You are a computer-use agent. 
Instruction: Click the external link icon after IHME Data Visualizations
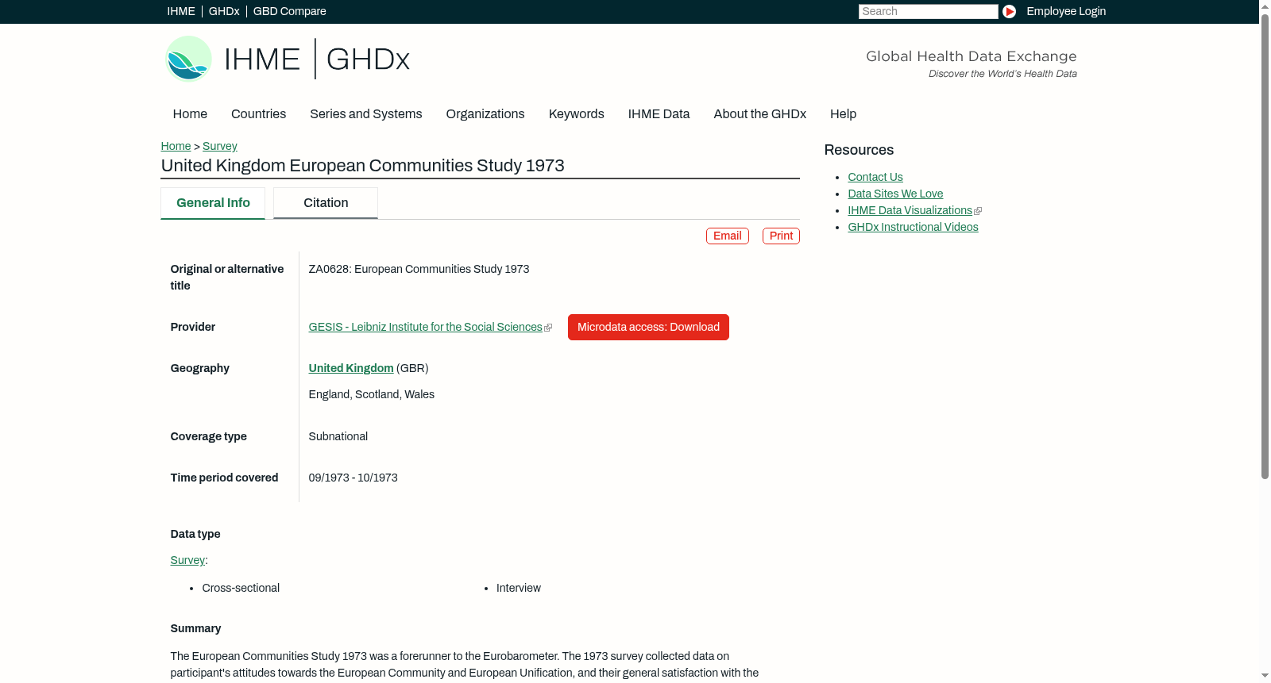click(978, 211)
